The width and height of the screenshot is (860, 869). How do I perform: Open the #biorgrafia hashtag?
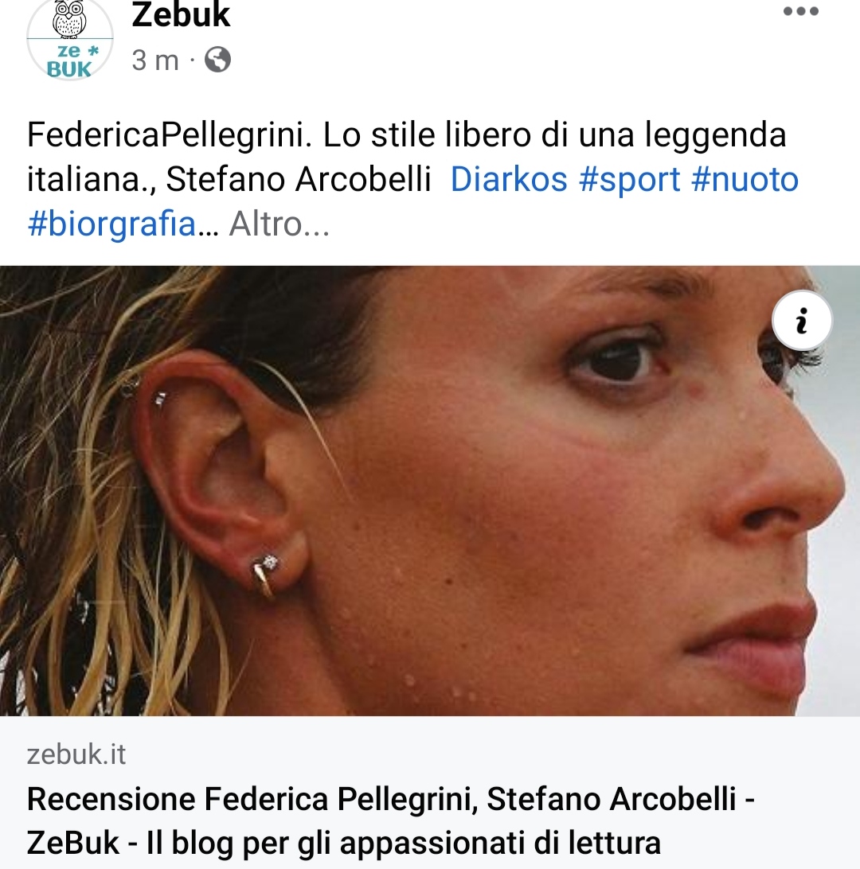pyautogui.click(x=111, y=224)
